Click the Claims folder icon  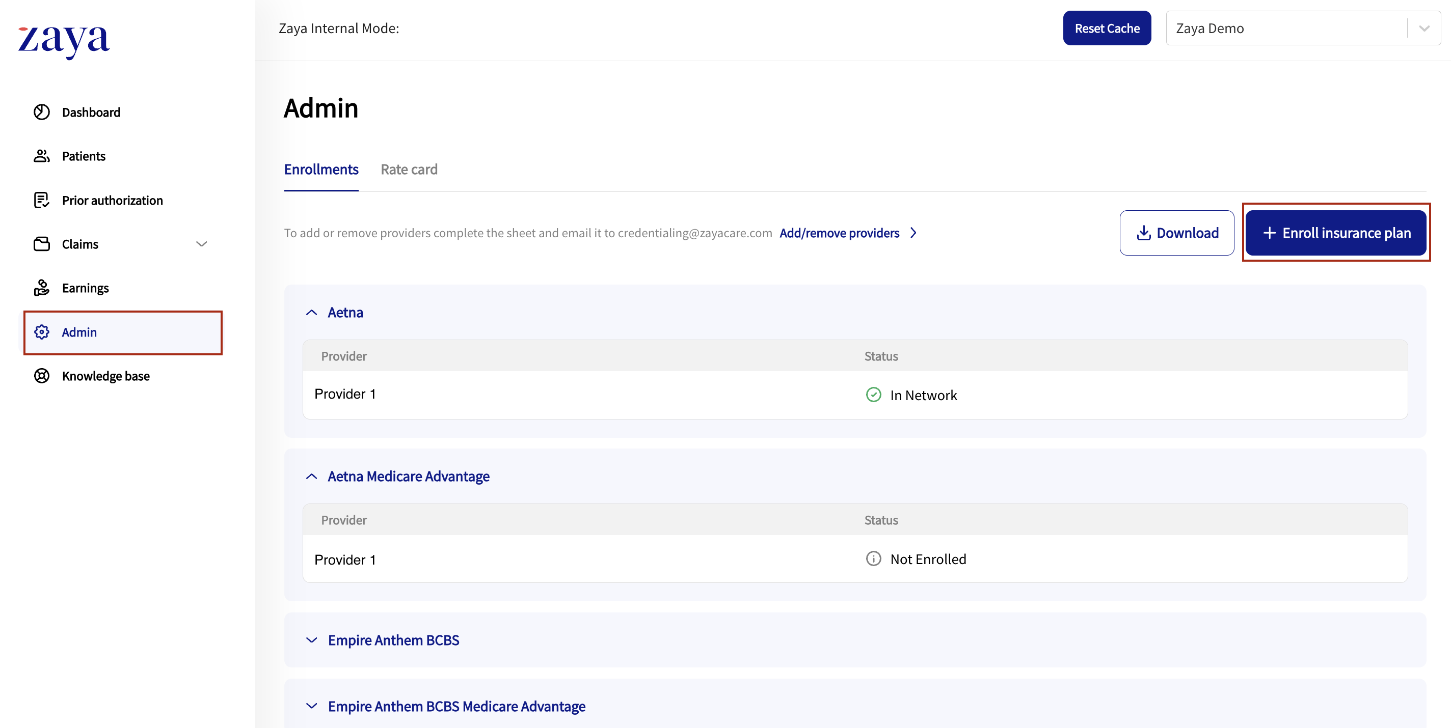pos(42,244)
